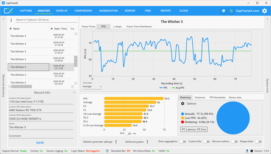
Task: Click the blue FPS legend entry
Action: (163, 88)
